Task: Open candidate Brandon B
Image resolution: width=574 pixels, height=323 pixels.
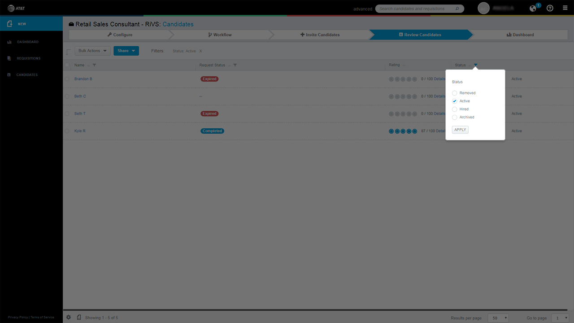Action: coord(83,79)
